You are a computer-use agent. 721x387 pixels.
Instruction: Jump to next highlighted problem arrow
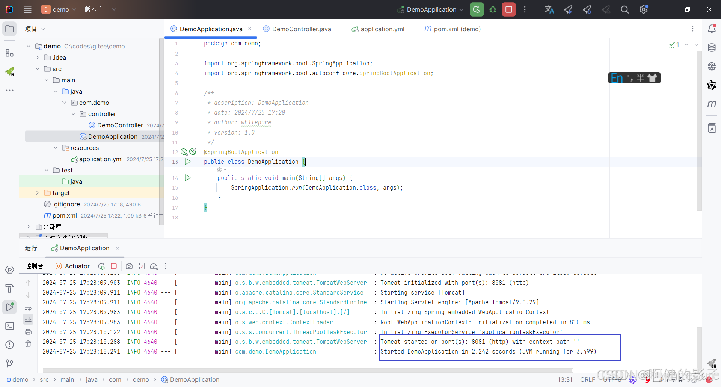coord(696,45)
